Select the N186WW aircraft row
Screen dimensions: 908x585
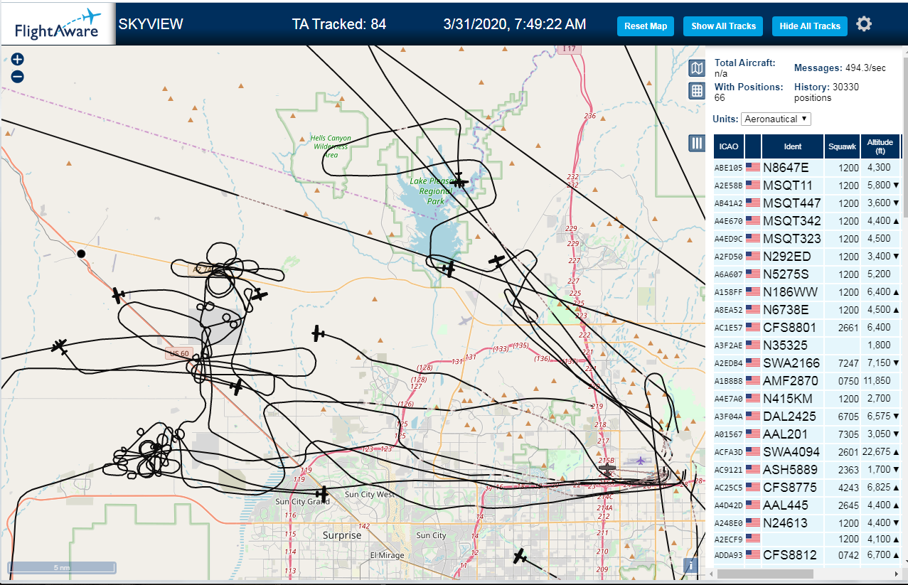808,292
